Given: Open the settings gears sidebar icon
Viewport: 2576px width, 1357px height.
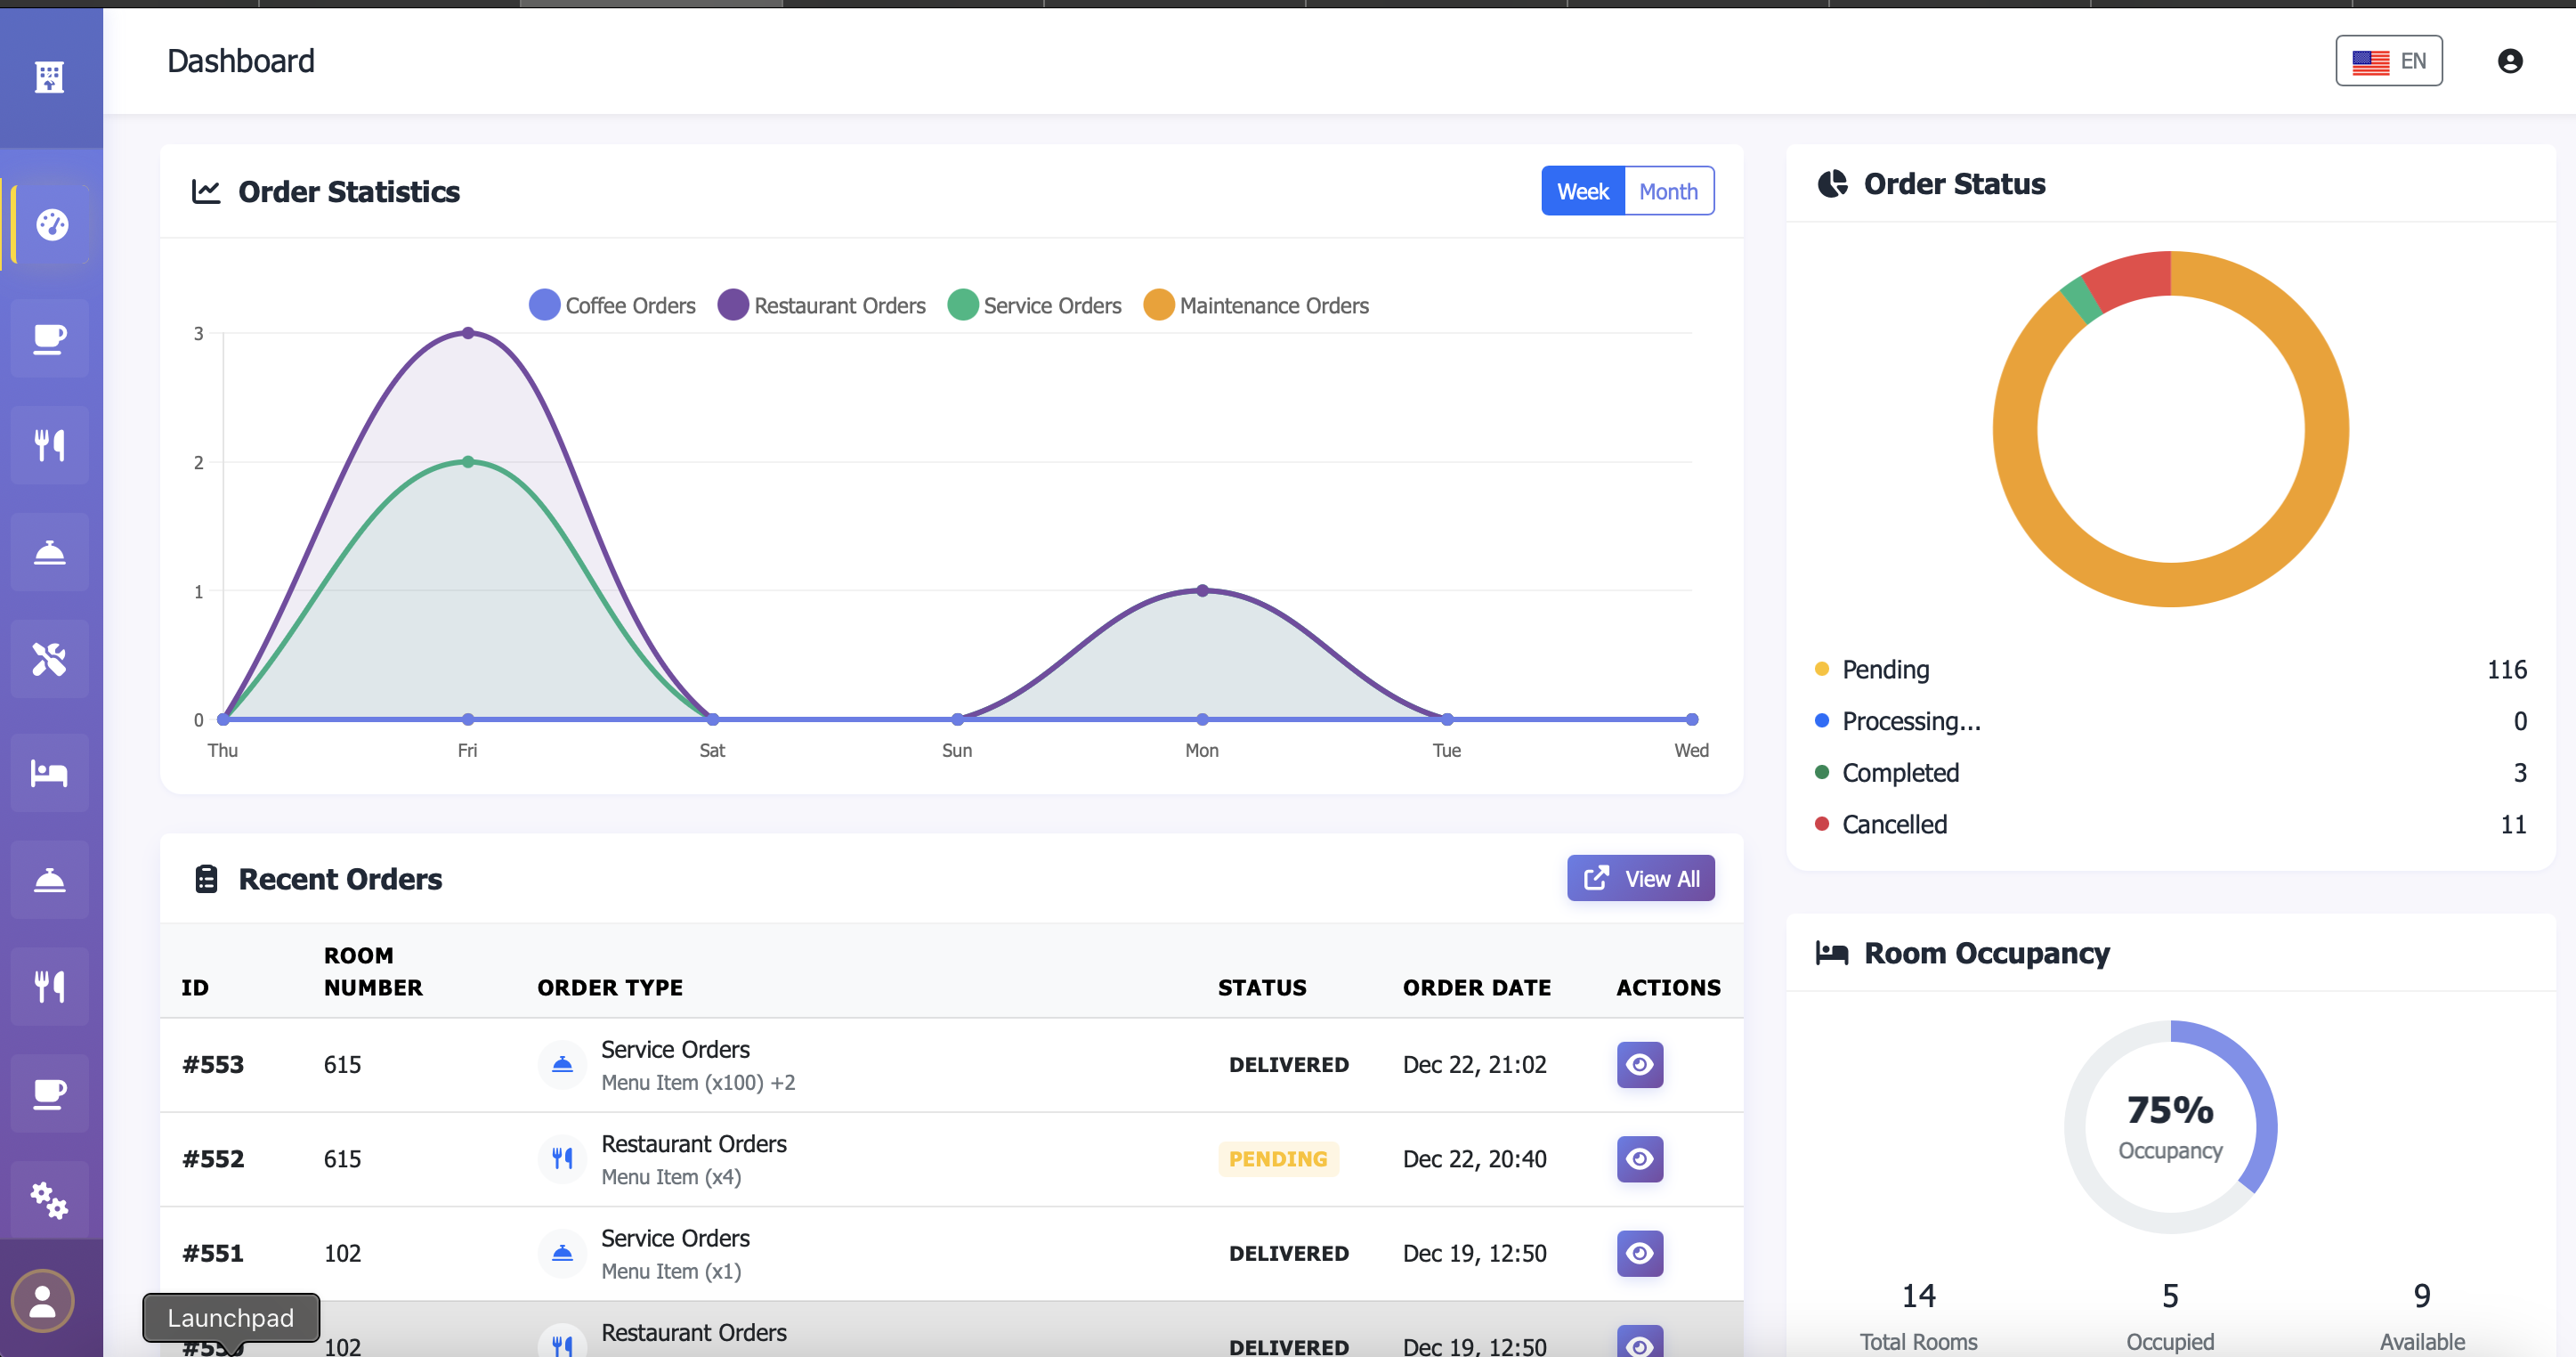Looking at the screenshot, I should point(49,1199).
